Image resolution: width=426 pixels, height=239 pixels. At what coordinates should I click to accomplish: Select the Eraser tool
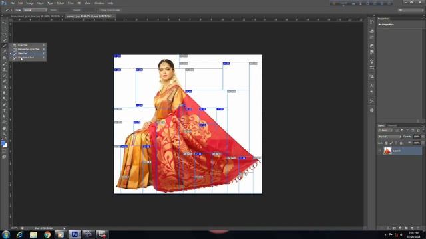(5, 81)
